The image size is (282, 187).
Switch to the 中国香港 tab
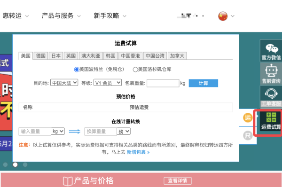130,56
